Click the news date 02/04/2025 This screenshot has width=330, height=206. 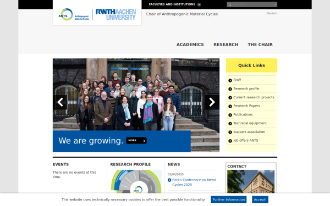pyautogui.click(x=175, y=174)
